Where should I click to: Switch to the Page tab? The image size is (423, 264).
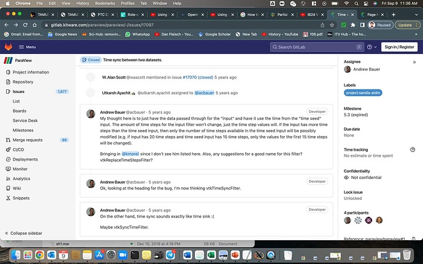[372, 15]
